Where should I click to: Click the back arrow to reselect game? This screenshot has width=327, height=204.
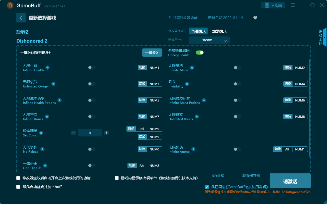pyautogui.click(x=21, y=17)
